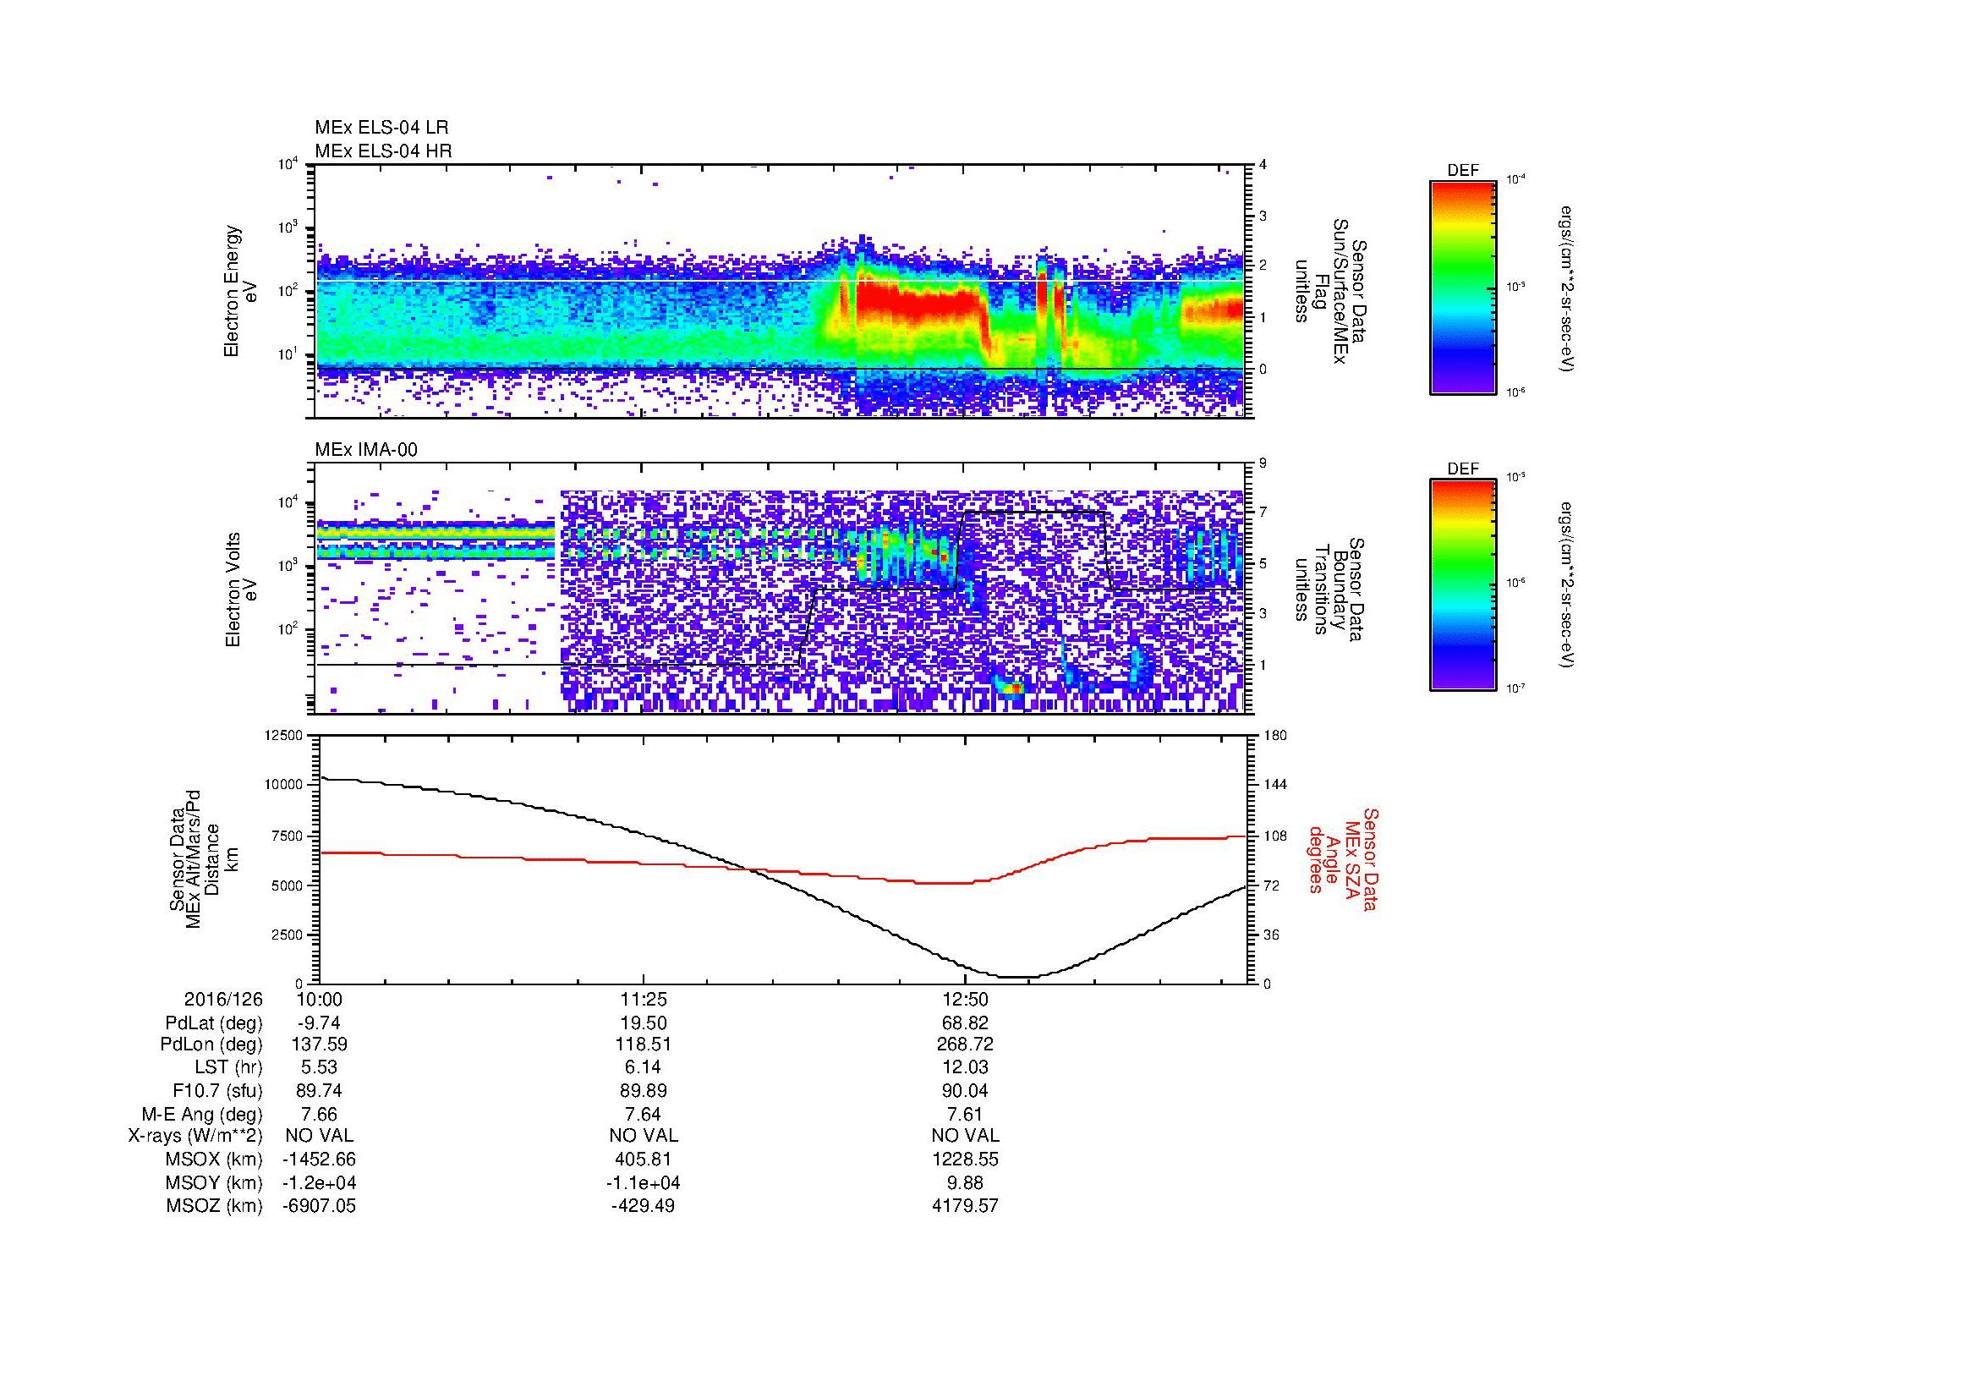Click the altitude axis tick '10000'

coord(285,785)
